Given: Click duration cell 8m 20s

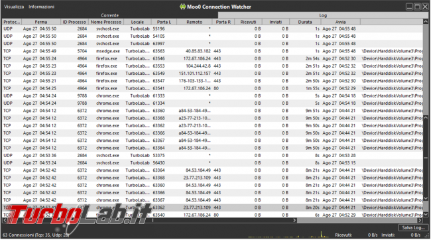Looking at the screenshot, I should click(x=312, y=208).
